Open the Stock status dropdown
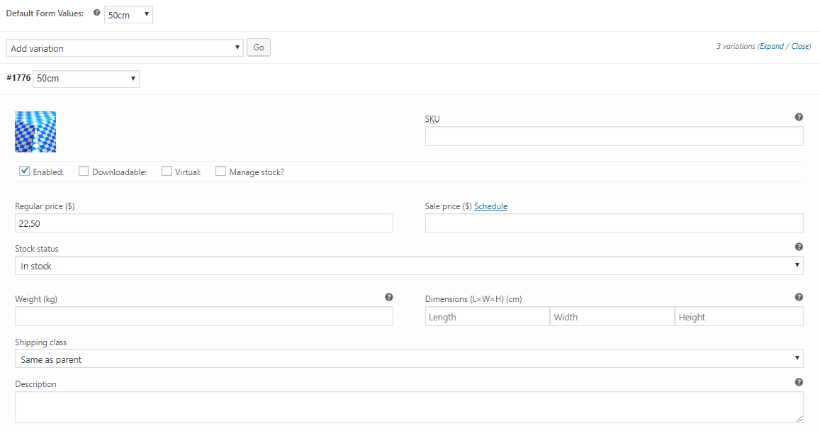820x431 pixels. point(409,266)
